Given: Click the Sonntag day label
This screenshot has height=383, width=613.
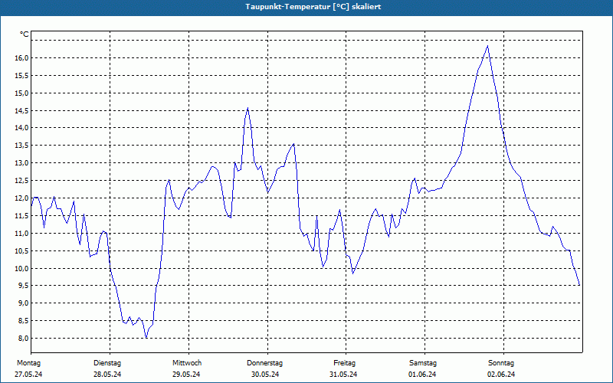Looking at the screenshot, I should 501,363.
